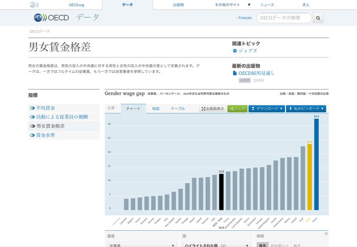Click the small OECD logo in top bar

point(34,5)
